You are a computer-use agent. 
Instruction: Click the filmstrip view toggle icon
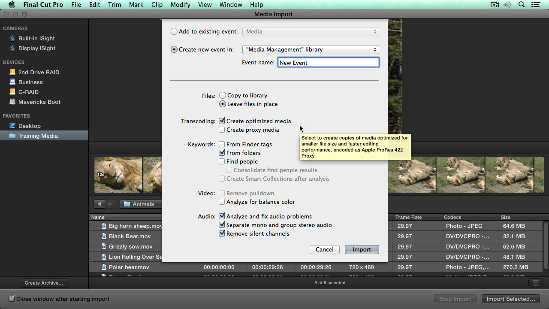535,283
